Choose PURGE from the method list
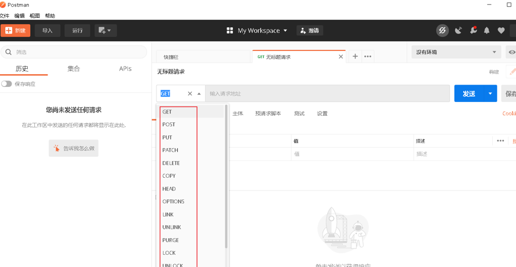 [191, 240]
